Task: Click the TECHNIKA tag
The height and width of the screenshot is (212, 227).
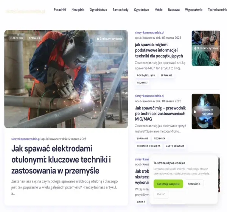Action: pyautogui.click(x=160, y=139)
